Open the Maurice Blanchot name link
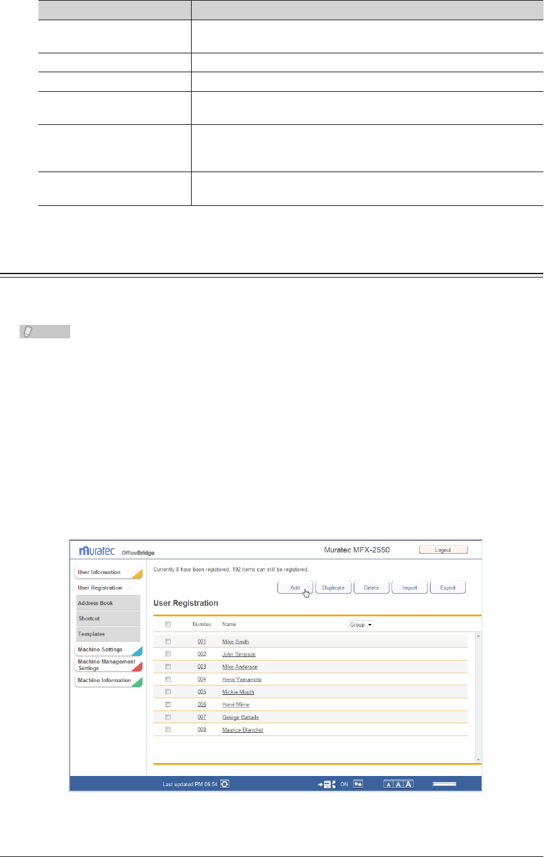This screenshot has height=857, width=544. click(x=242, y=729)
